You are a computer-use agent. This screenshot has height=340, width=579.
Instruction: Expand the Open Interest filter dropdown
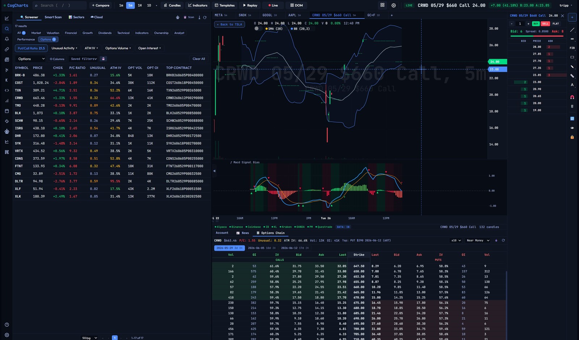[149, 48]
